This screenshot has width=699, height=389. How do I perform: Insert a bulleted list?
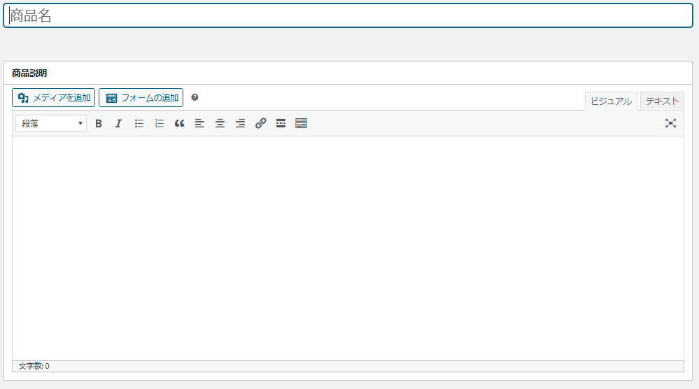139,124
